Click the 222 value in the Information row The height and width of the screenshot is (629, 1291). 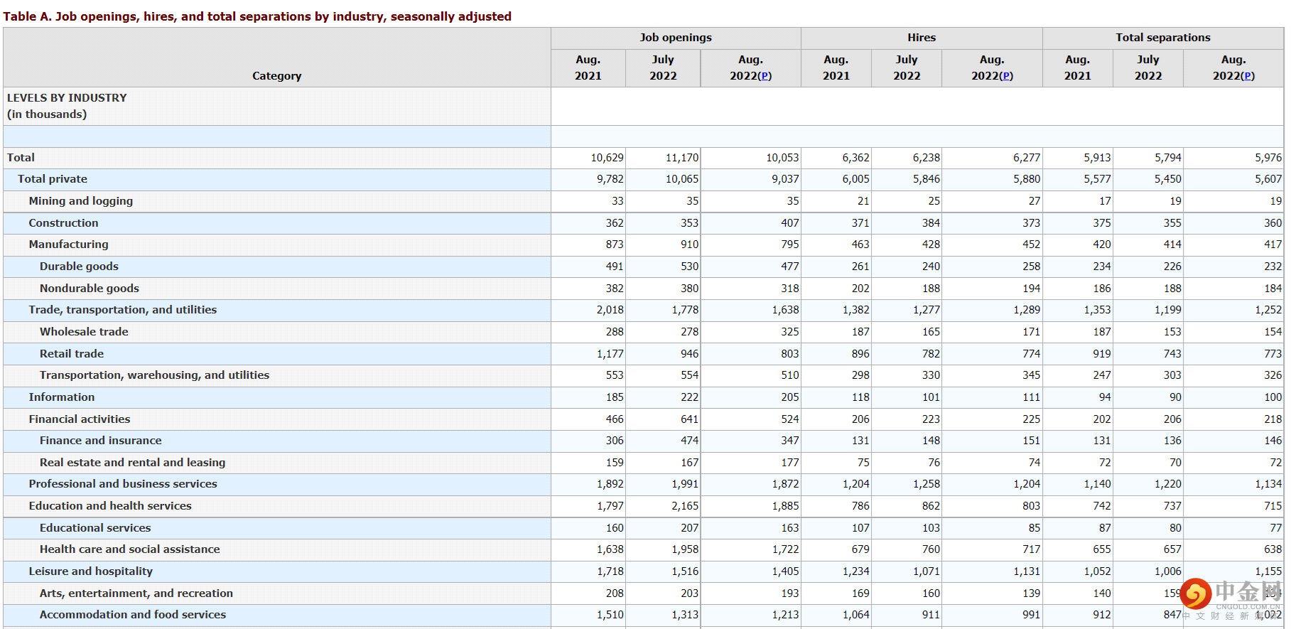point(690,397)
